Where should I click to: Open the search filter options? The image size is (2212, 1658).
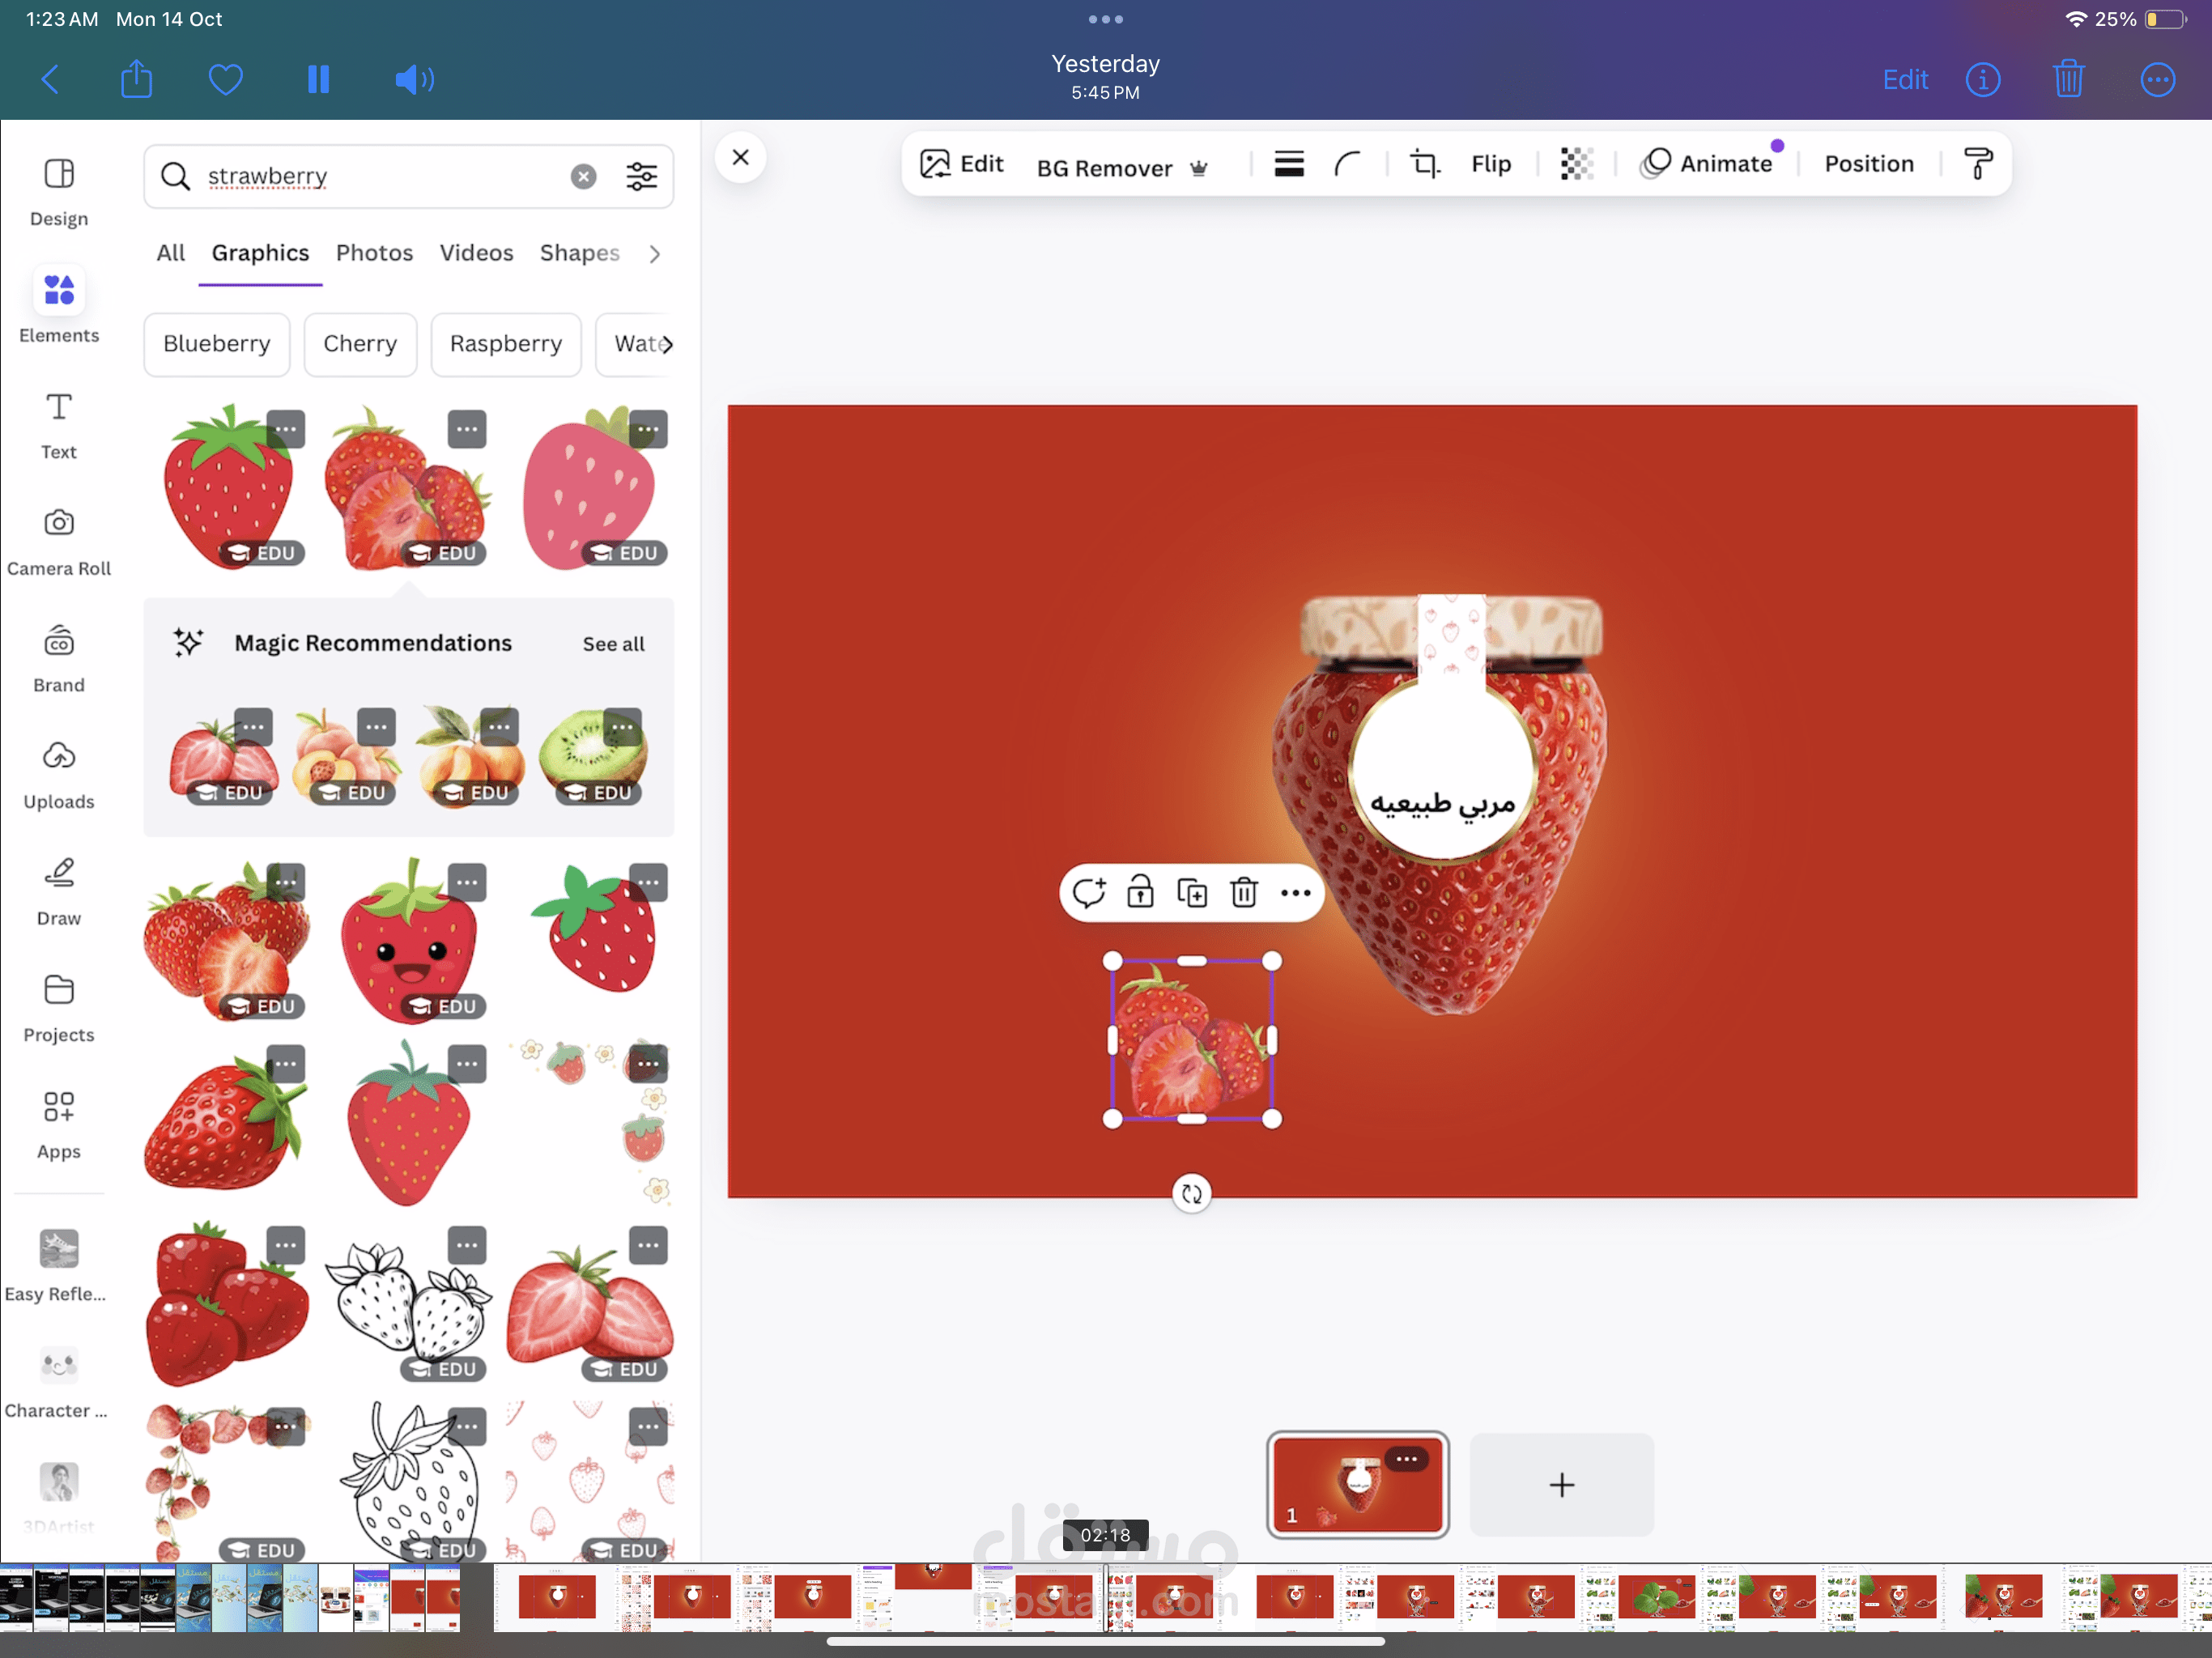(641, 177)
